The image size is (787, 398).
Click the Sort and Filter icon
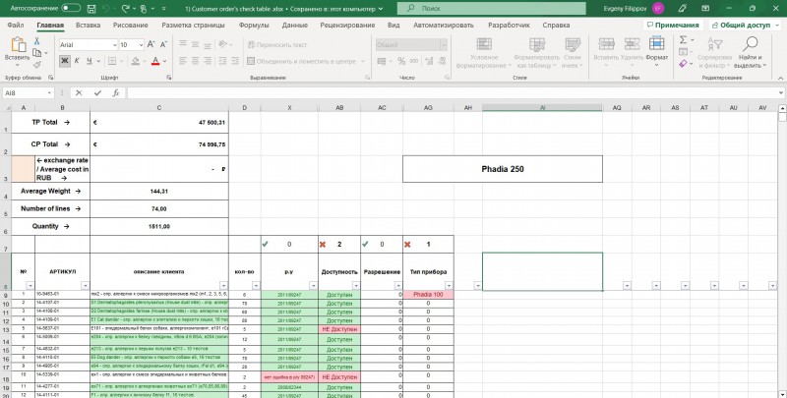click(715, 44)
